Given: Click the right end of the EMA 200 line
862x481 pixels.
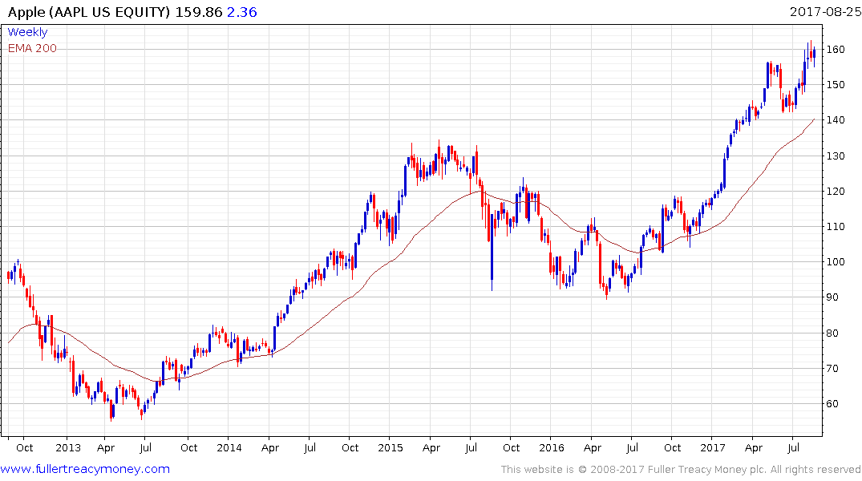Looking at the screenshot, I should (814, 119).
